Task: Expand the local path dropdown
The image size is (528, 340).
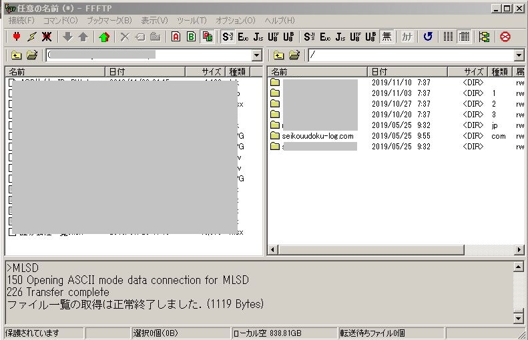Action: pyautogui.click(x=257, y=55)
